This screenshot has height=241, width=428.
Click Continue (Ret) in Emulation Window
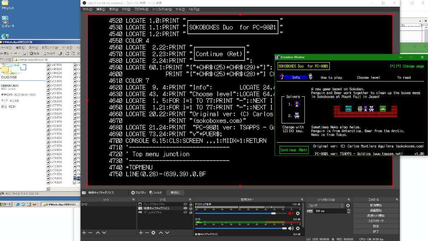pos(294,150)
